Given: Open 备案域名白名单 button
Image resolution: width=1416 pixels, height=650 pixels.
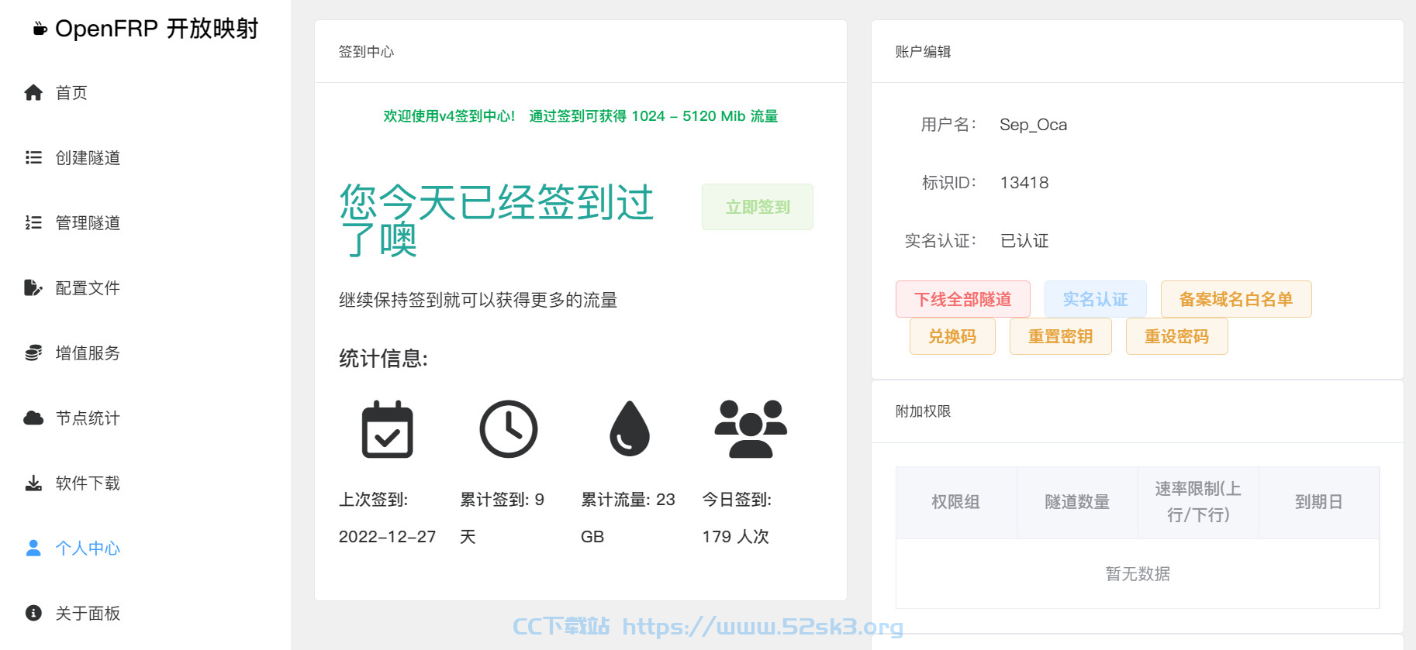Looking at the screenshot, I should point(1236,299).
